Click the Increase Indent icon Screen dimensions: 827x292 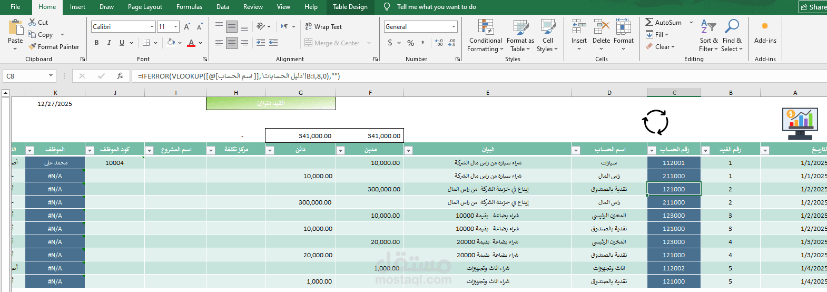tap(273, 43)
